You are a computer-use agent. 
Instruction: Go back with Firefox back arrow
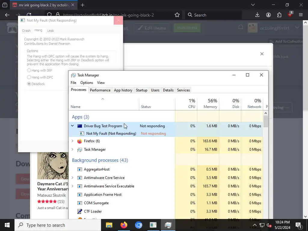(x=7, y=15)
